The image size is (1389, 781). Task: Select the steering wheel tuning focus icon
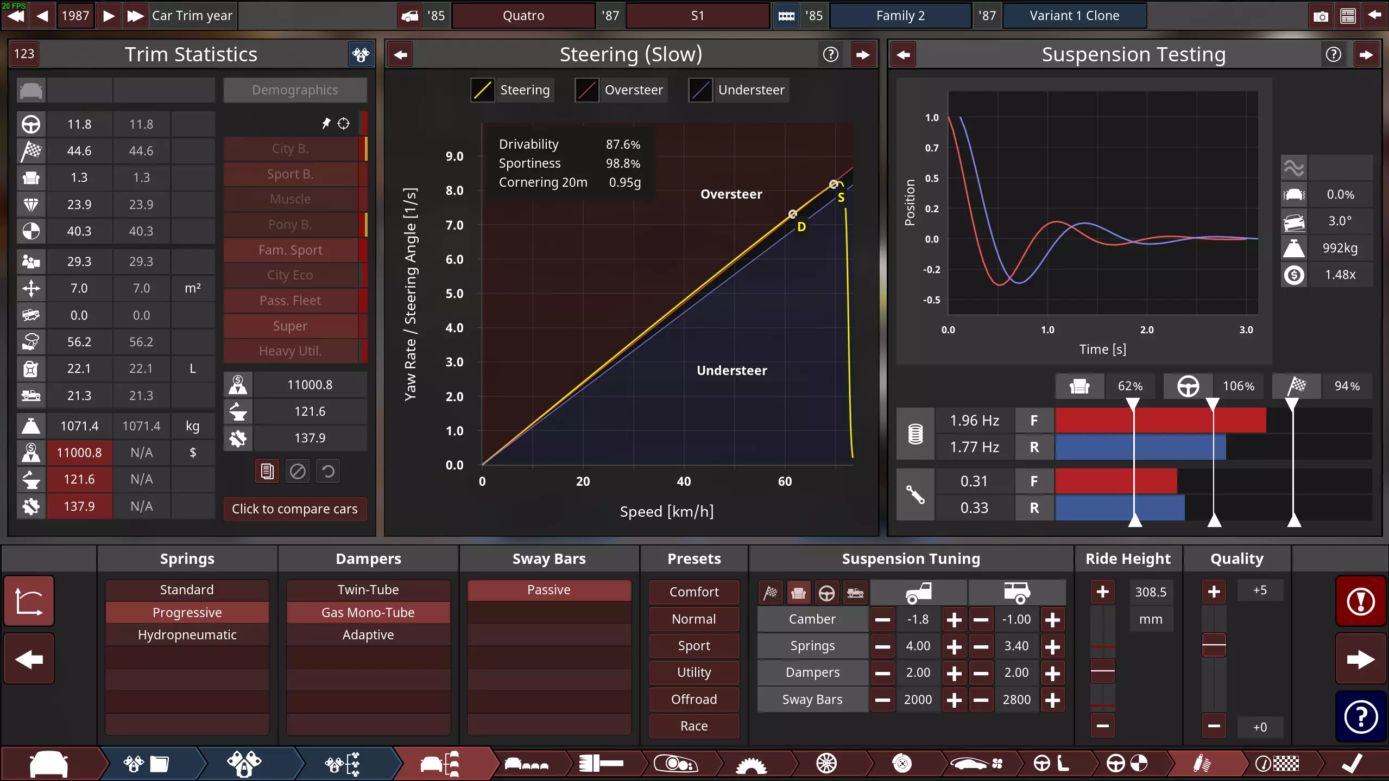pos(826,593)
